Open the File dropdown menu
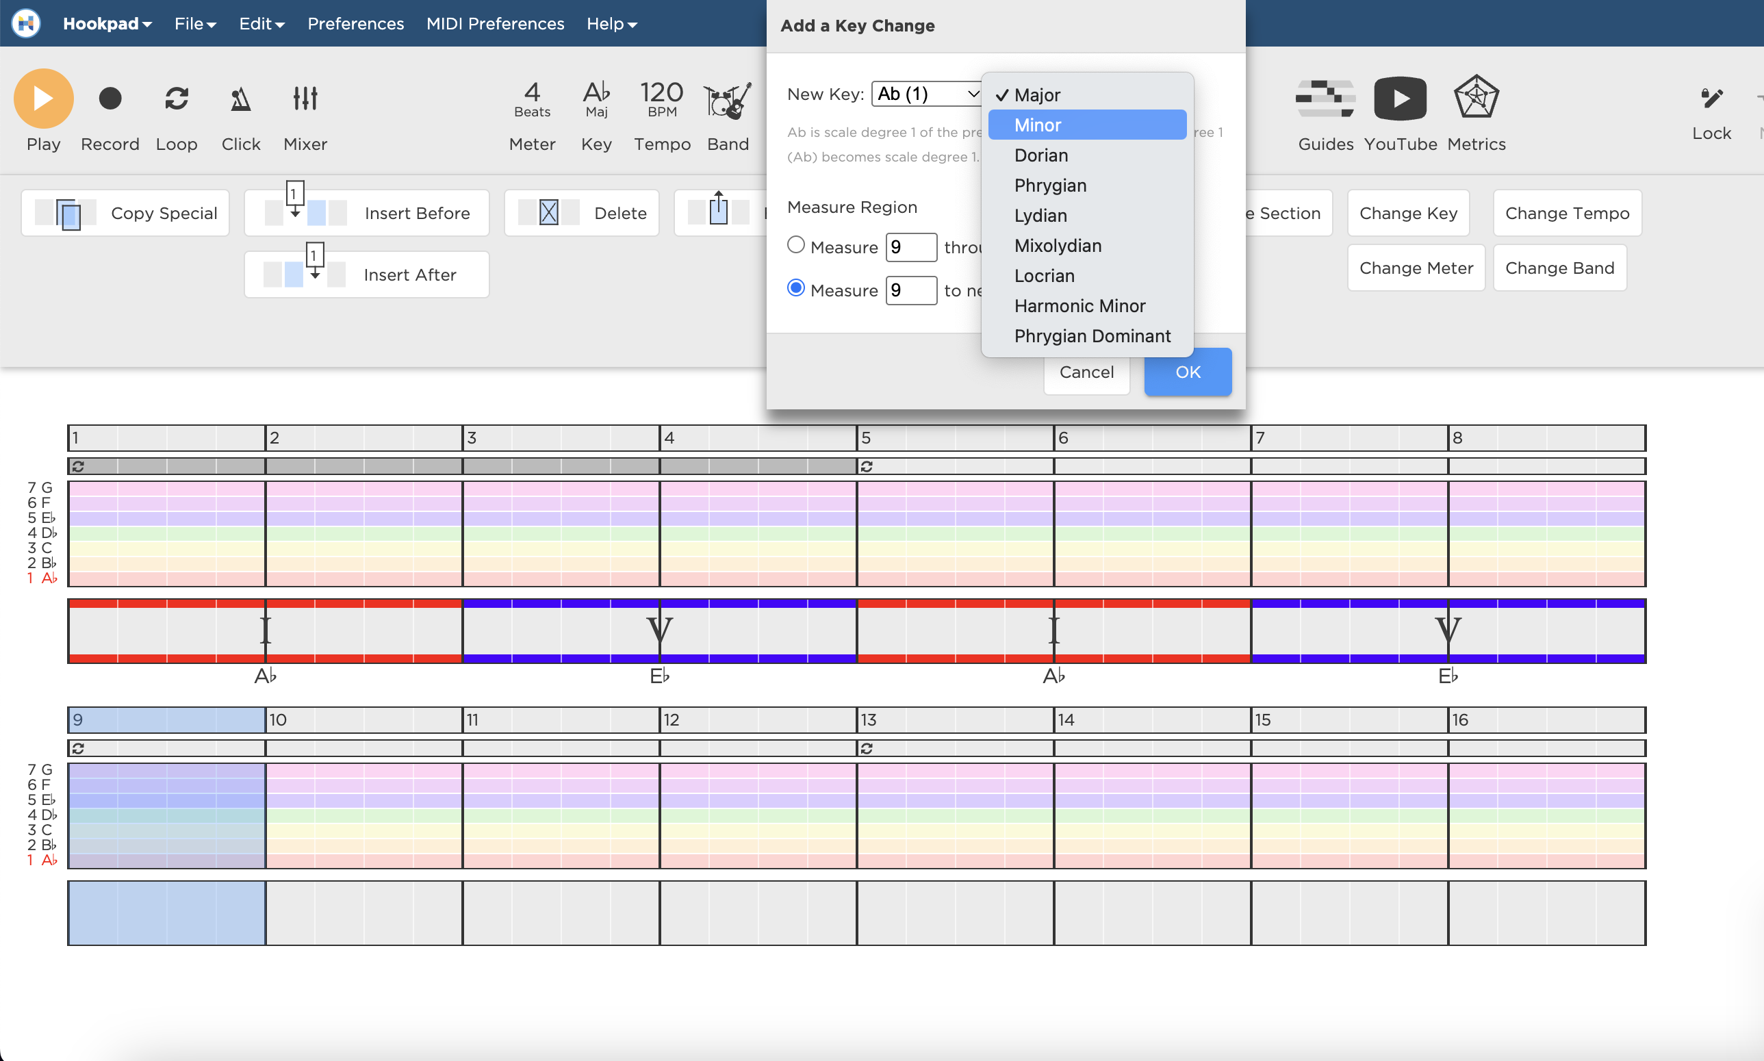 pyautogui.click(x=195, y=23)
